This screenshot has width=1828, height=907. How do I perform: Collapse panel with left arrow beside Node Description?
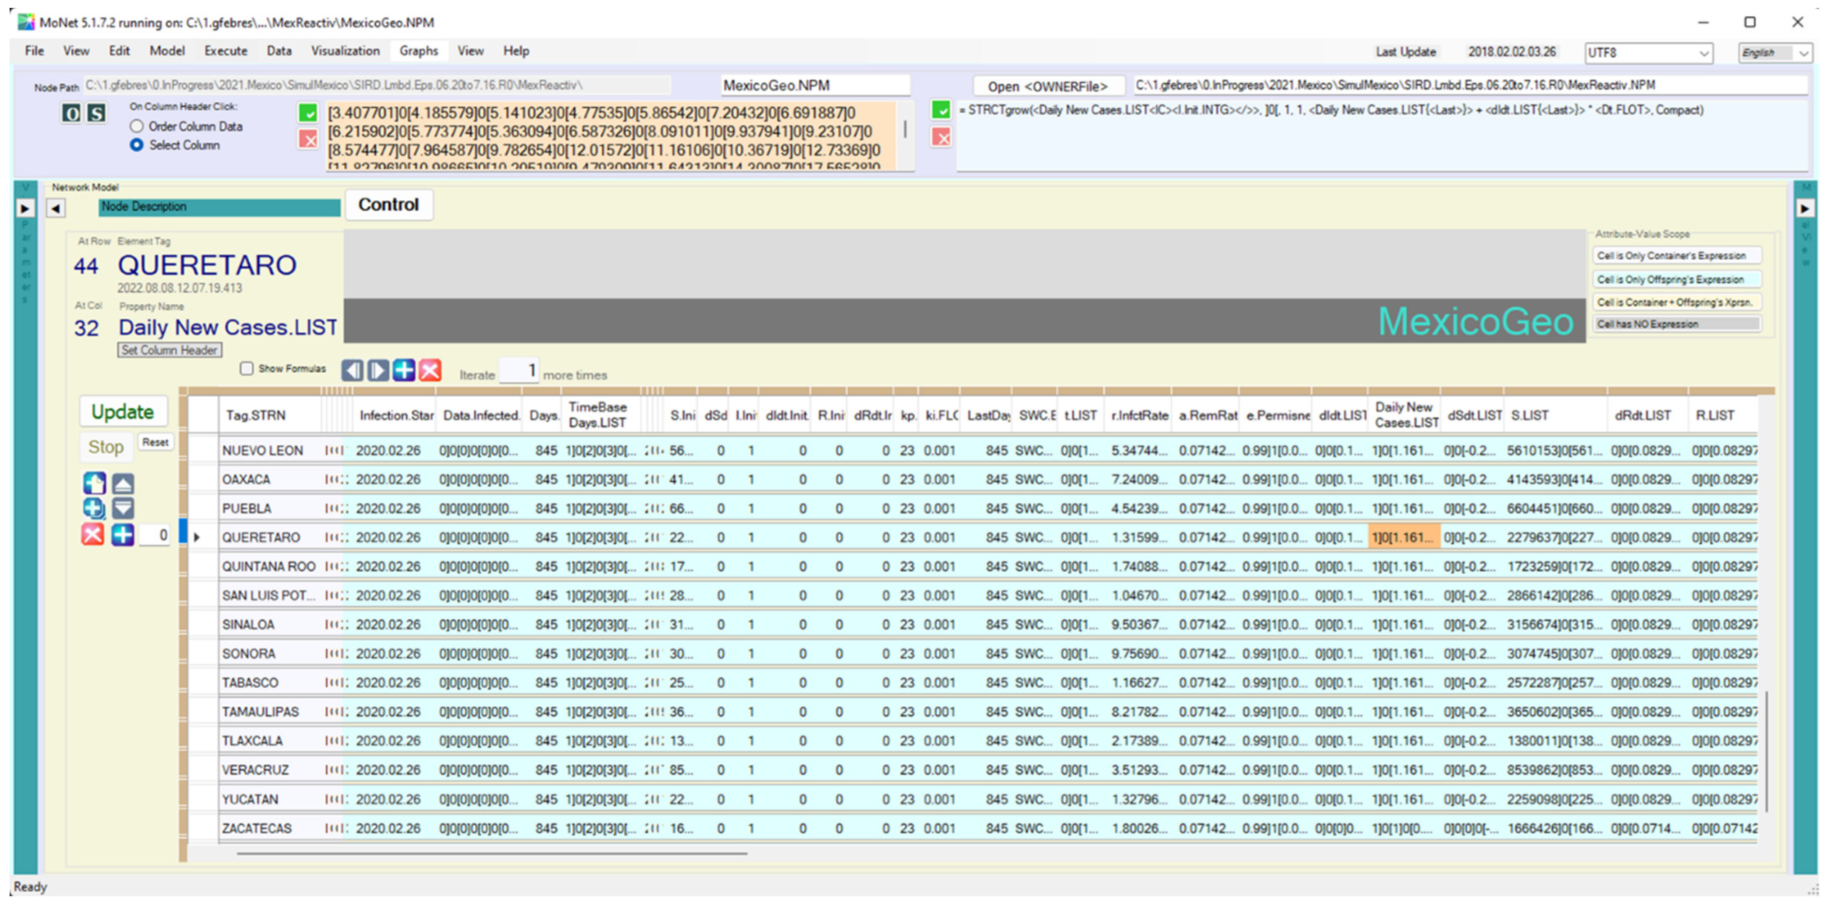56,208
